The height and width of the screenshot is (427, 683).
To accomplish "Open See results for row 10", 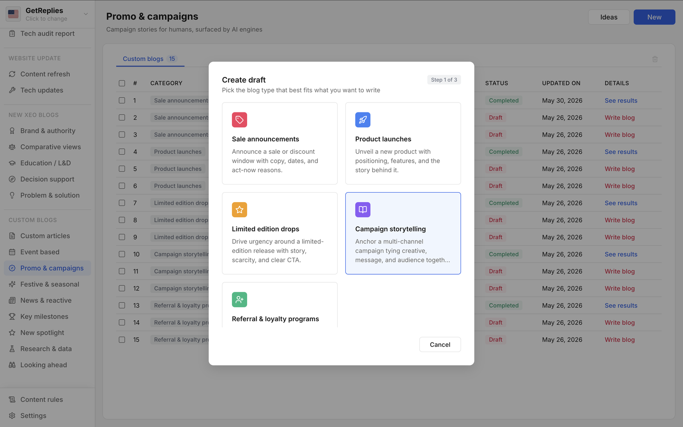I will point(621,254).
